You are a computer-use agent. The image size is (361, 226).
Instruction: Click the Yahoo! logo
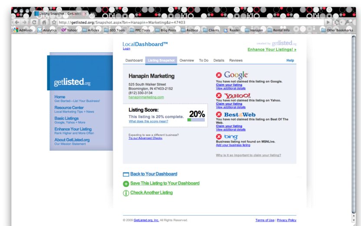237,96
